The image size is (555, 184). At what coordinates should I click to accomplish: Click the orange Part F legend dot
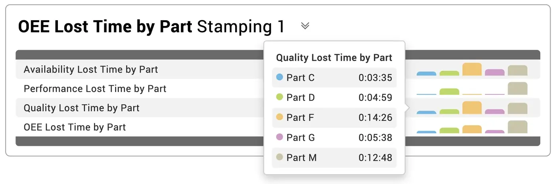[279, 117]
